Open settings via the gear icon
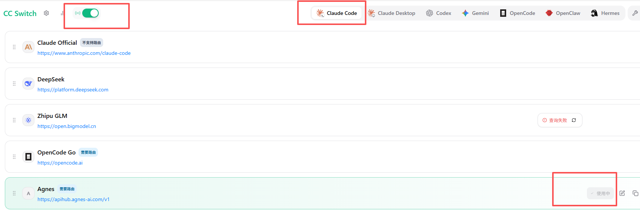 coord(46,13)
